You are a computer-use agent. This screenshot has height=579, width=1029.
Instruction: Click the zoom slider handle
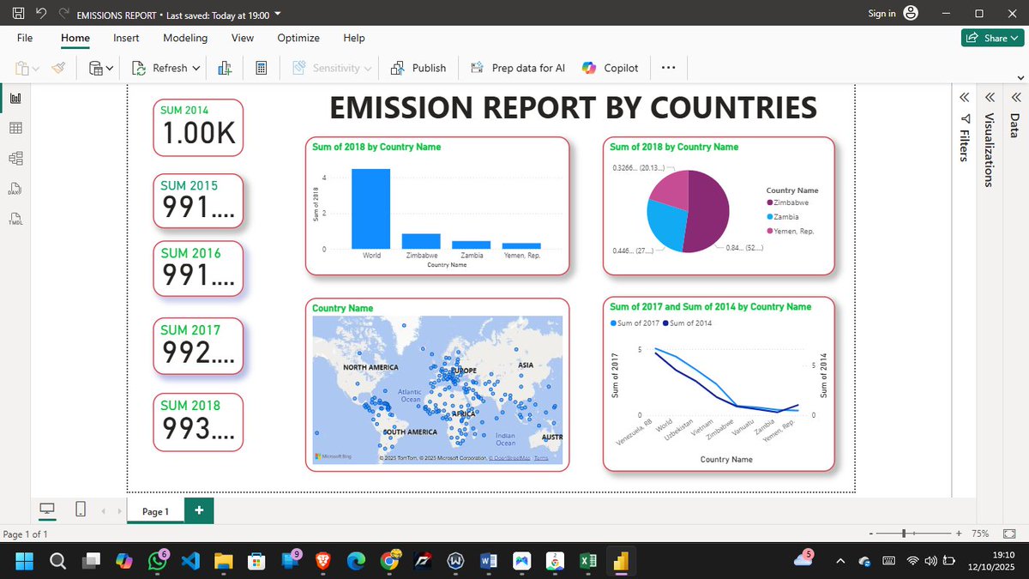(905, 534)
